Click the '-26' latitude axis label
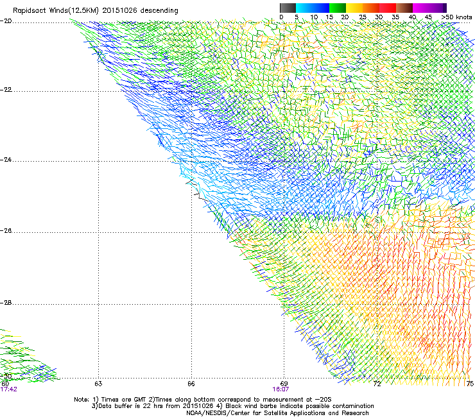The width and height of the screenshot is (475, 417). [6, 231]
